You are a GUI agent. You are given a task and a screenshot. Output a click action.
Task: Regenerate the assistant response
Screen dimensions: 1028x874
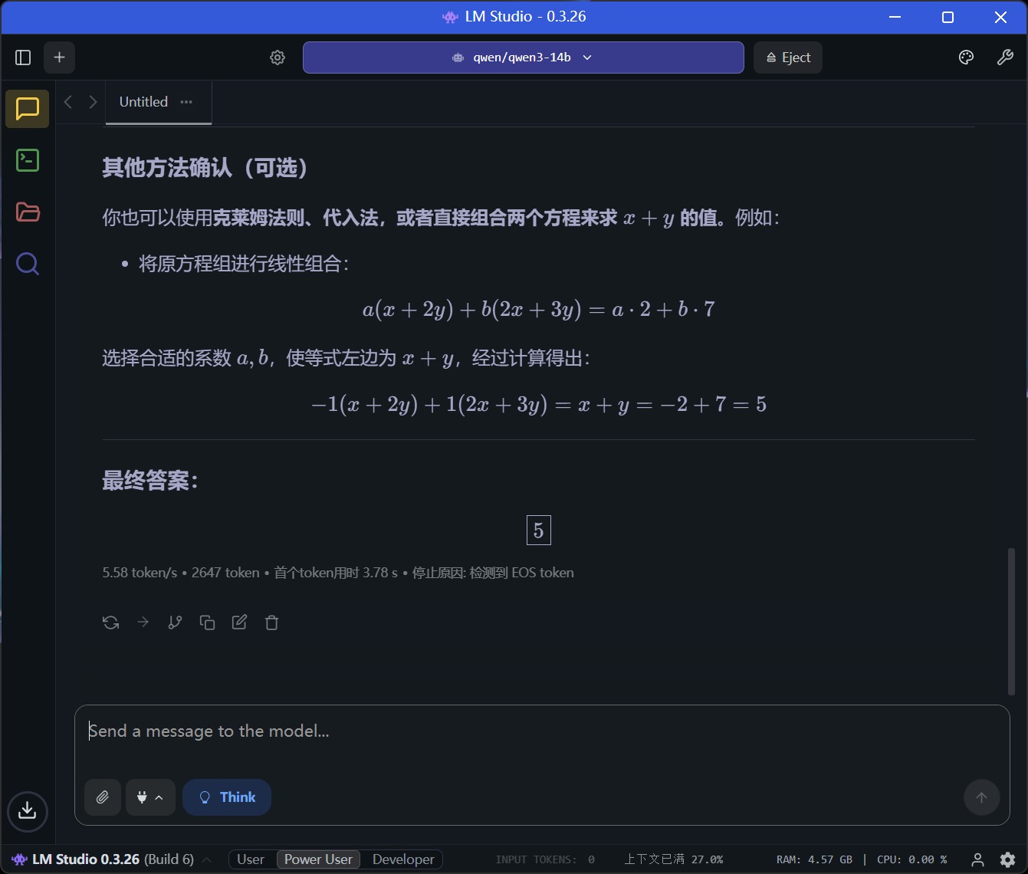click(111, 623)
